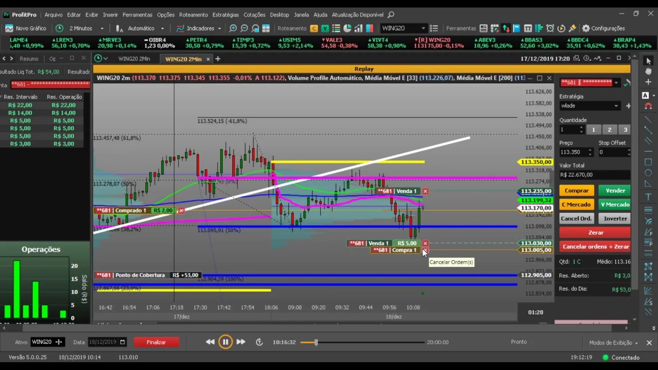
Task: Open calendar picker in Data field
Action: (122, 342)
